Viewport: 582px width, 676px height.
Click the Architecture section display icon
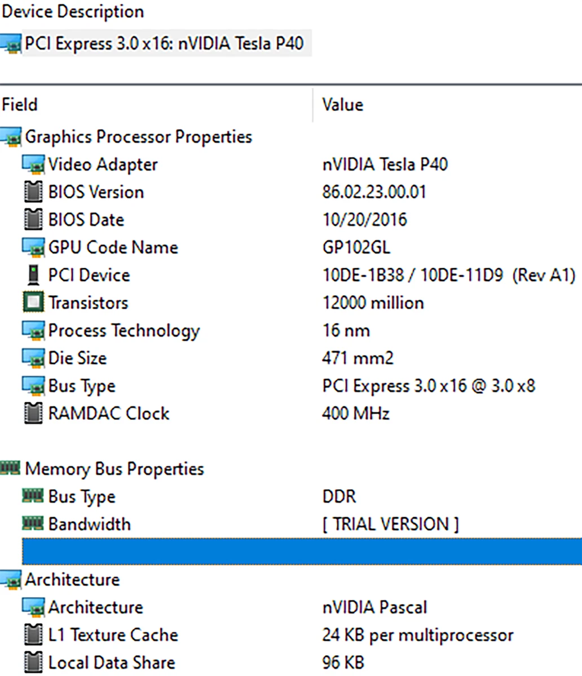click(11, 580)
